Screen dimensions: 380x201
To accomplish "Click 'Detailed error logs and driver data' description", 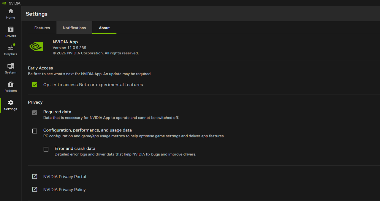I will click(125, 154).
